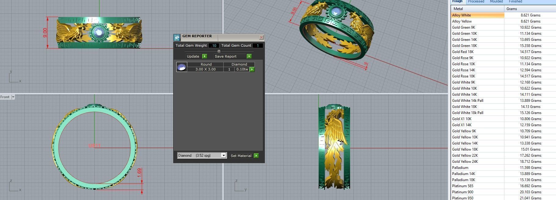Select the Platinum 900 row
The image size is (556, 200).
pyautogui.click(x=503, y=192)
